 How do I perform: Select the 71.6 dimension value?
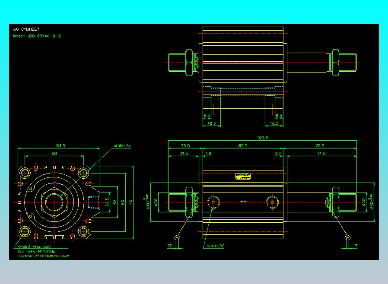pyautogui.click(x=321, y=154)
